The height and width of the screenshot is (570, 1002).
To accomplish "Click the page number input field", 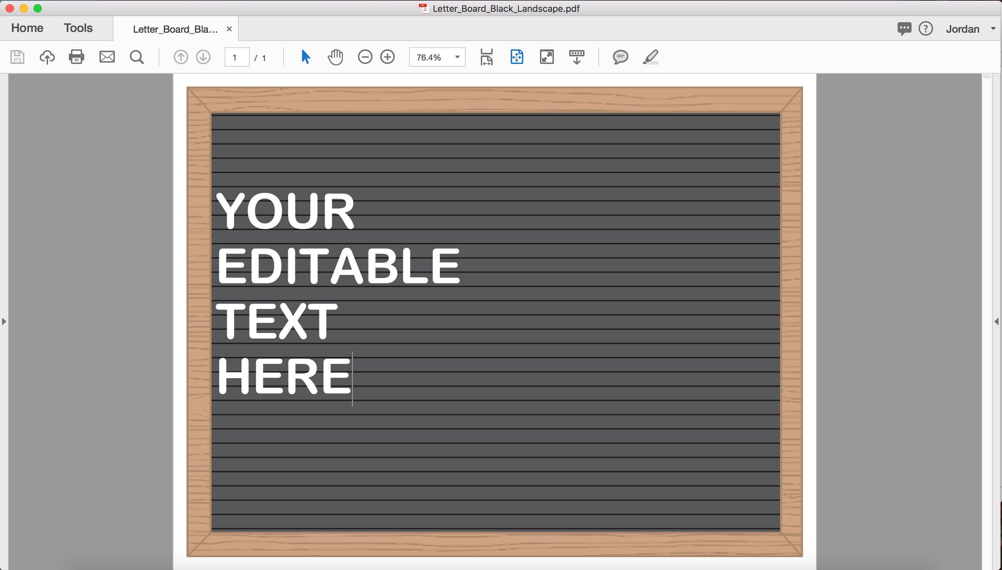I will 236,57.
